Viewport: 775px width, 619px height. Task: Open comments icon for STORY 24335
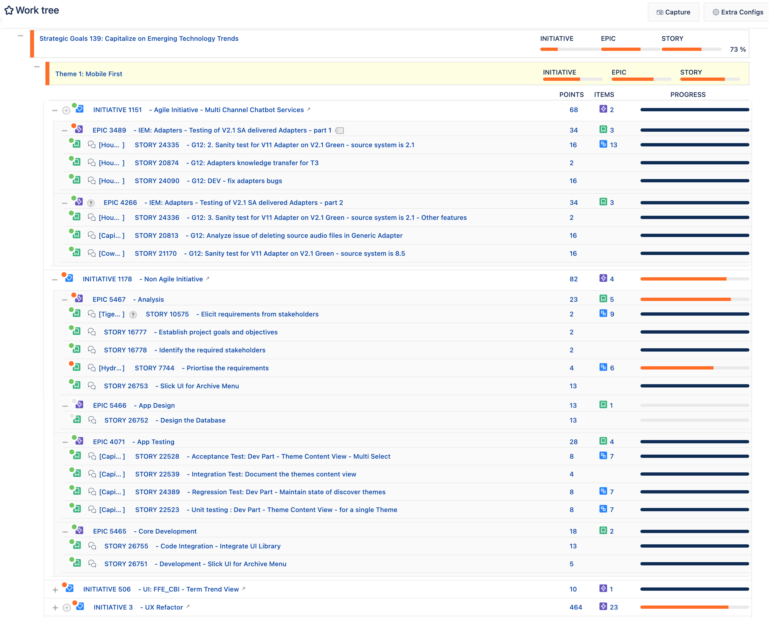[x=92, y=146]
